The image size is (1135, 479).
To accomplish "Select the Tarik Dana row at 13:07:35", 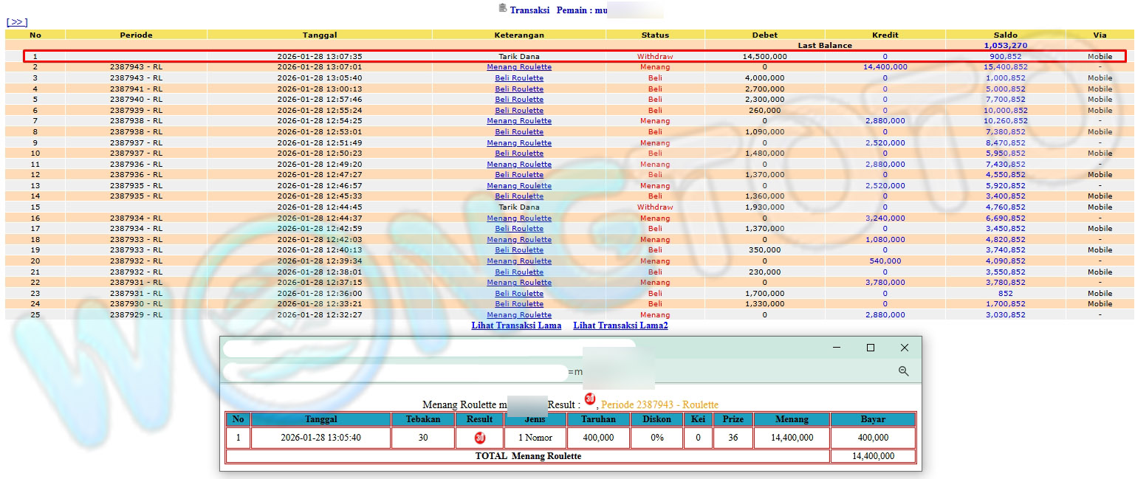I will pyautogui.click(x=519, y=56).
